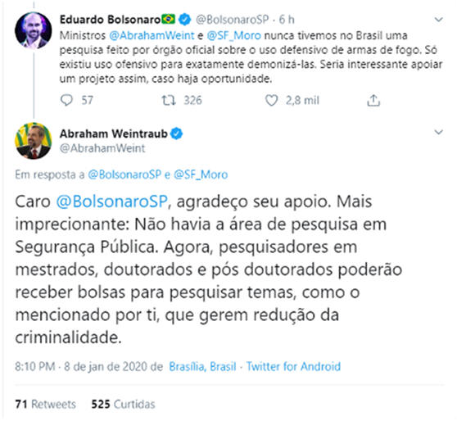Click Abraham Weintraub's verified badge
Image resolution: width=457 pixels, height=421 pixels.
(176, 134)
